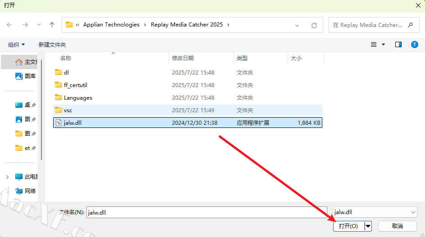
Task: Open pinned yellow 图 folder in sidebar
Action: click(25, 133)
